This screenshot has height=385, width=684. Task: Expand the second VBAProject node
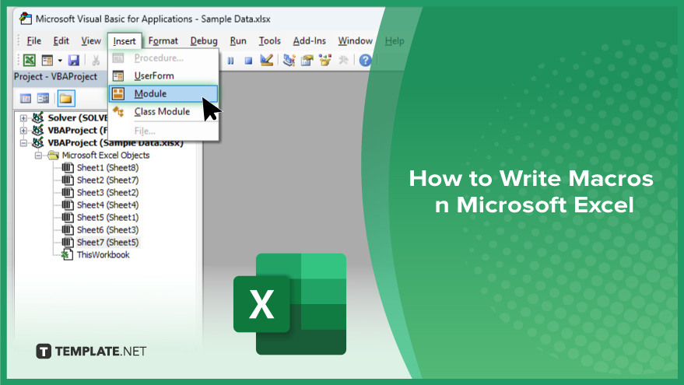[23, 131]
